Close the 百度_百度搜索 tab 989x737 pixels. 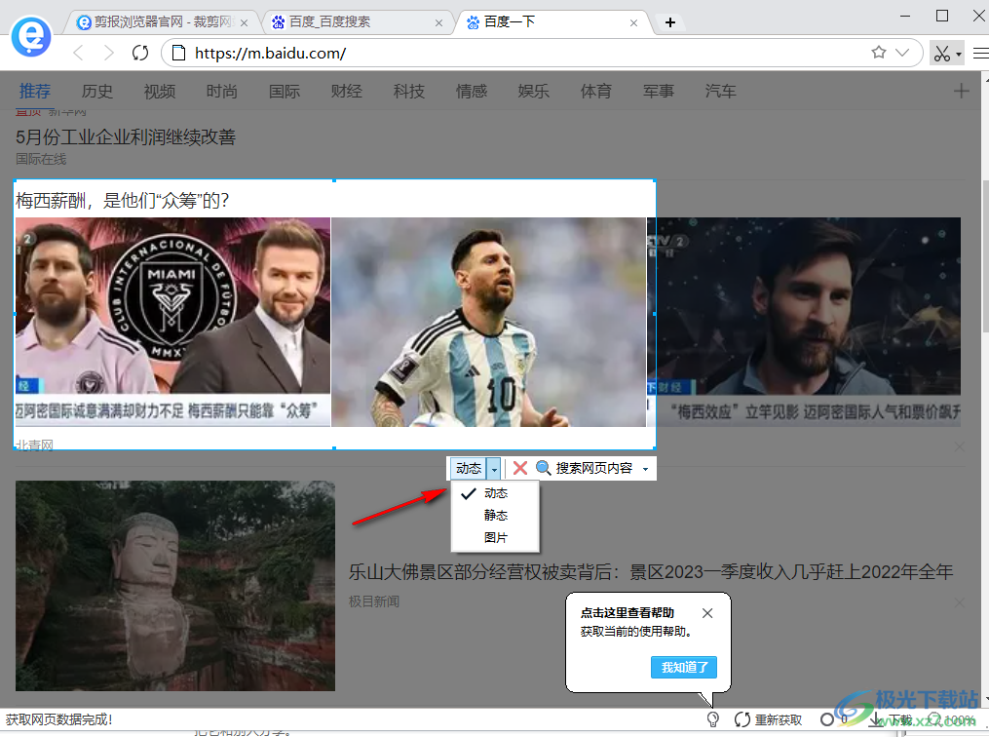point(439,22)
